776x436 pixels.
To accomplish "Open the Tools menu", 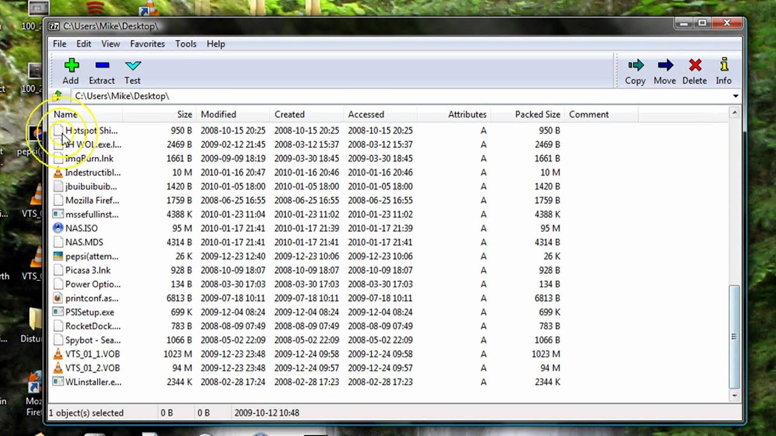I will coord(186,44).
